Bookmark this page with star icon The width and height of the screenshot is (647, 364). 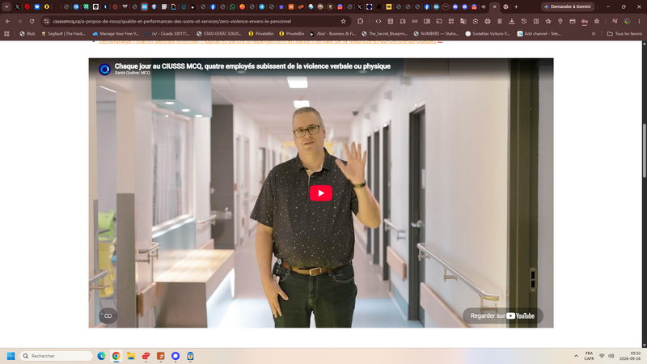tap(343, 21)
